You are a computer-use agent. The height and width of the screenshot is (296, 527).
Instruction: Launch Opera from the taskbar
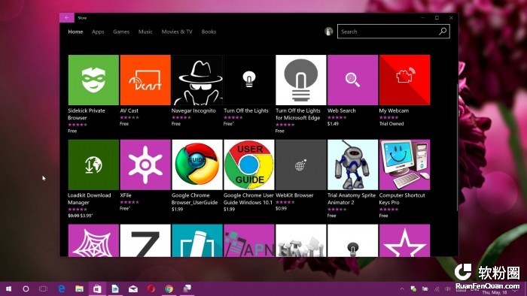coord(151,288)
